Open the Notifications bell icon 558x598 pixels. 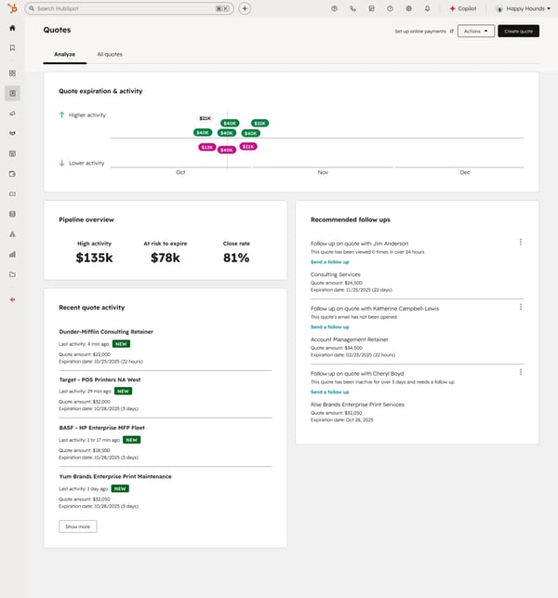[427, 8]
